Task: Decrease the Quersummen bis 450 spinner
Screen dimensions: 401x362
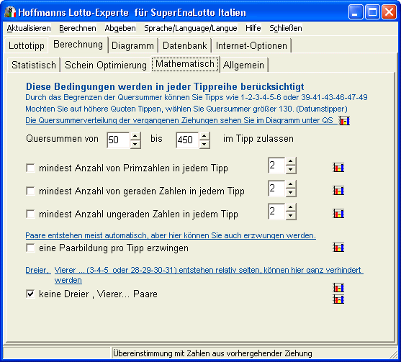Action: [x=204, y=144]
